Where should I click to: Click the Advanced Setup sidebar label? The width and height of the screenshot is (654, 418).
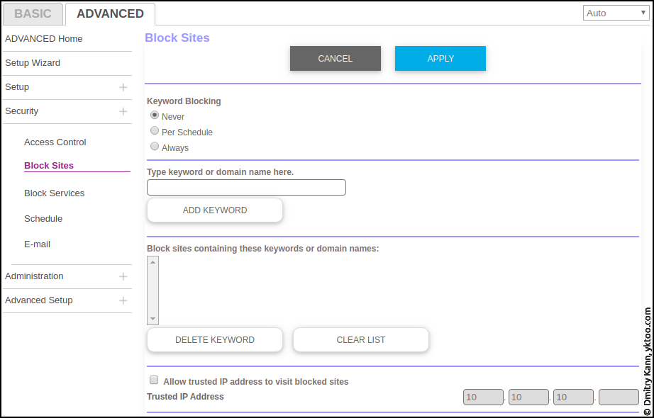pyautogui.click(x=39, y=300)
